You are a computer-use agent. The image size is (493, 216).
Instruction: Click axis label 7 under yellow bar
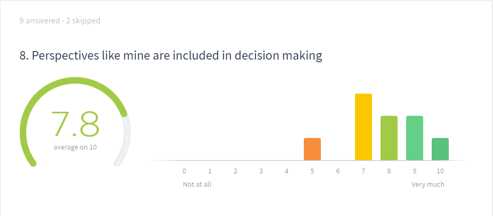363,171
